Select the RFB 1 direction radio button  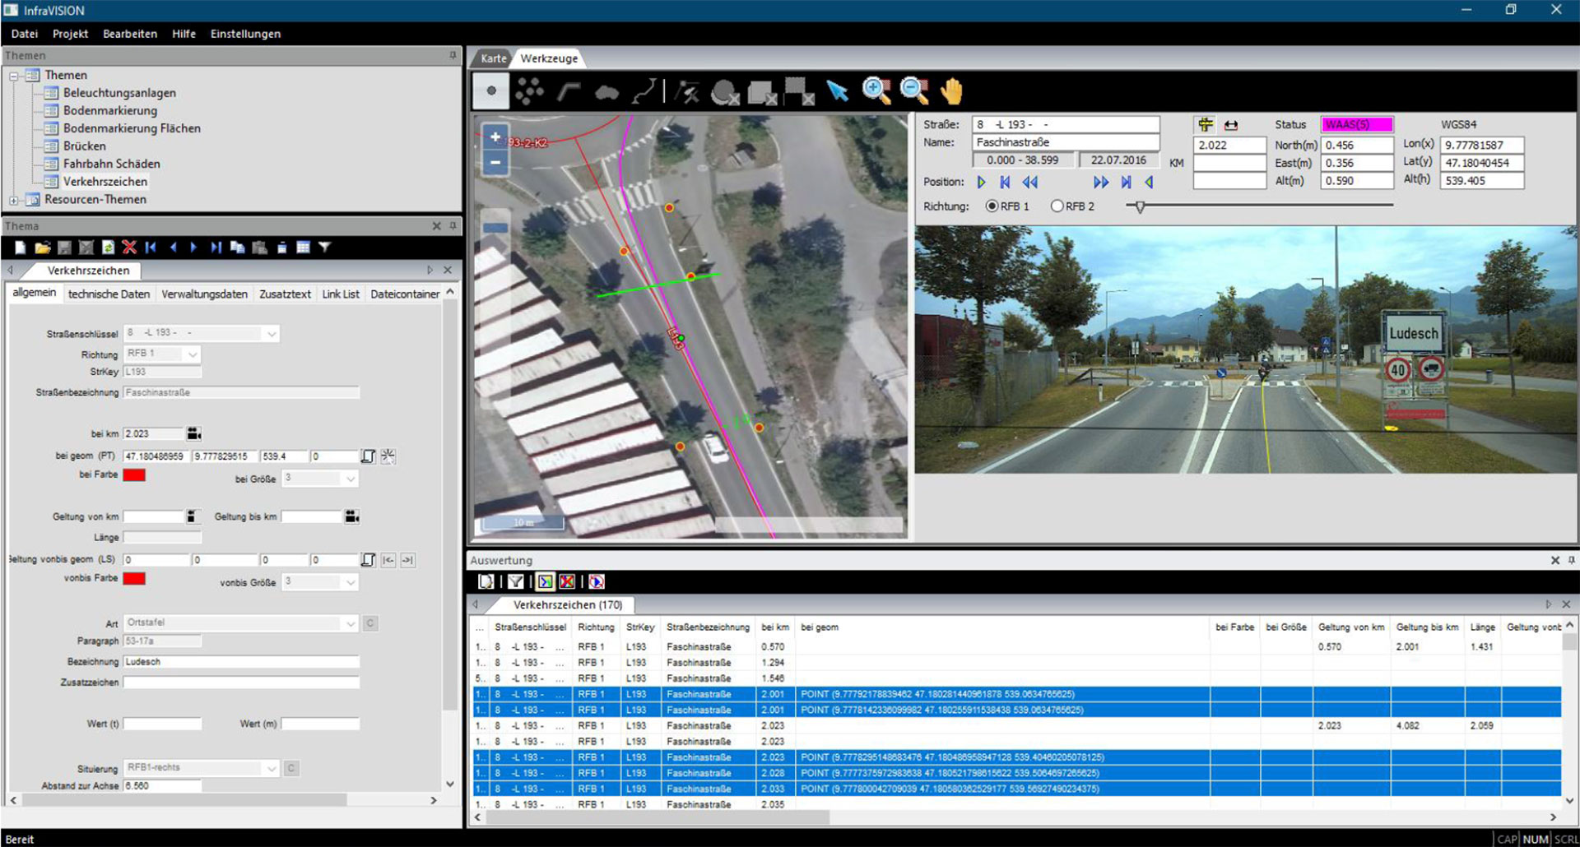(992, 206)
